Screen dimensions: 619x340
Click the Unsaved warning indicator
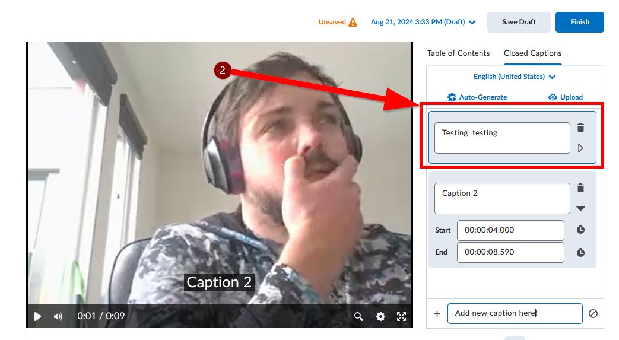[338, 22]
